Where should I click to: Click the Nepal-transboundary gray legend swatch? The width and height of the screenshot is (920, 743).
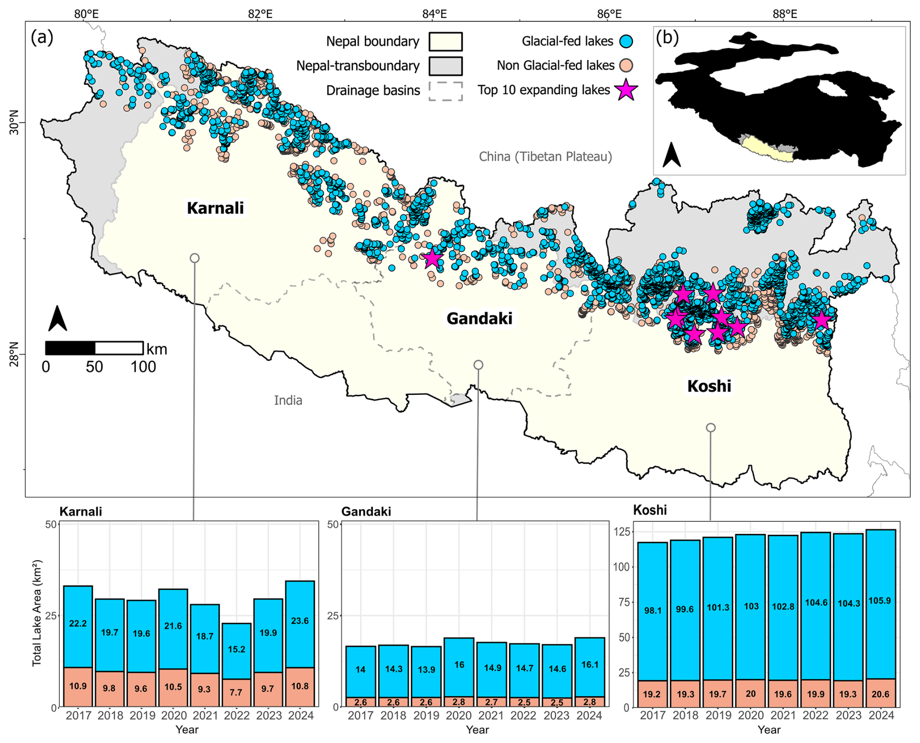pos(445,66)
